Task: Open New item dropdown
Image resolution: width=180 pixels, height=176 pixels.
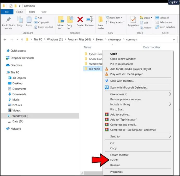Action: 122,17
